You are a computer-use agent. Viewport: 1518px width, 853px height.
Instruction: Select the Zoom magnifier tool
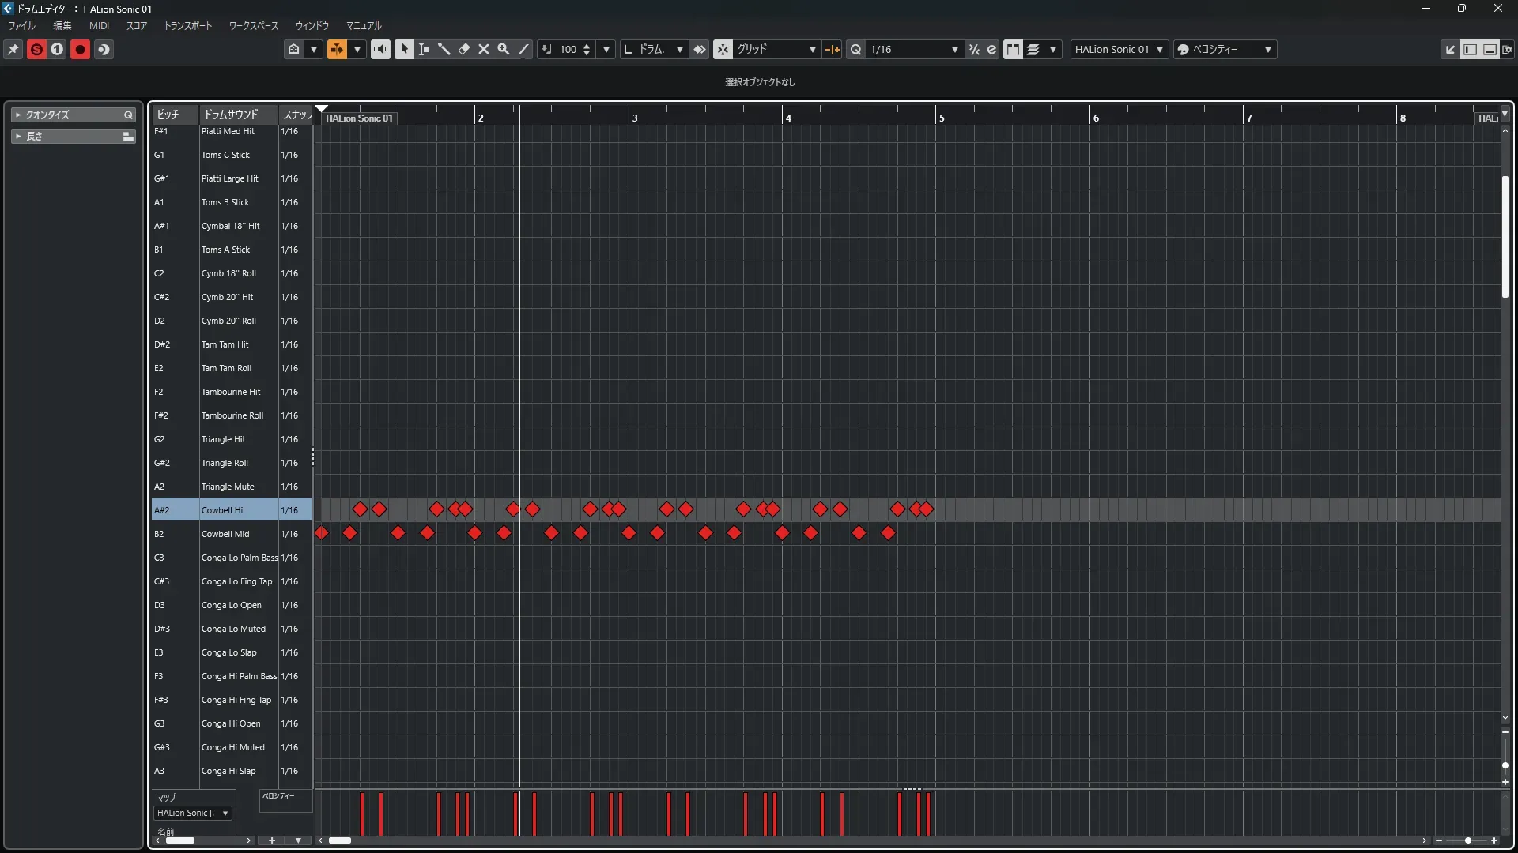[x=504, y=49]
